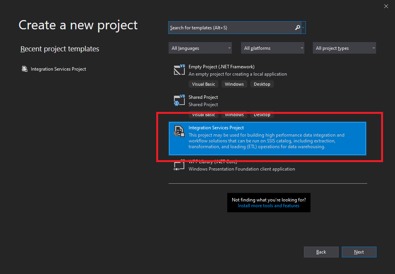Click the Desktop tag under Empty Project
This screenshot has height=274, width=395.
[262, 84]
